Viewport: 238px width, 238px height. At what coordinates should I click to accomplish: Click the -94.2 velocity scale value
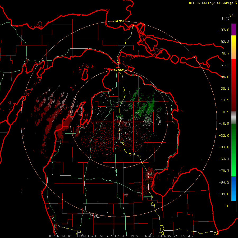[x=224, y=182]
